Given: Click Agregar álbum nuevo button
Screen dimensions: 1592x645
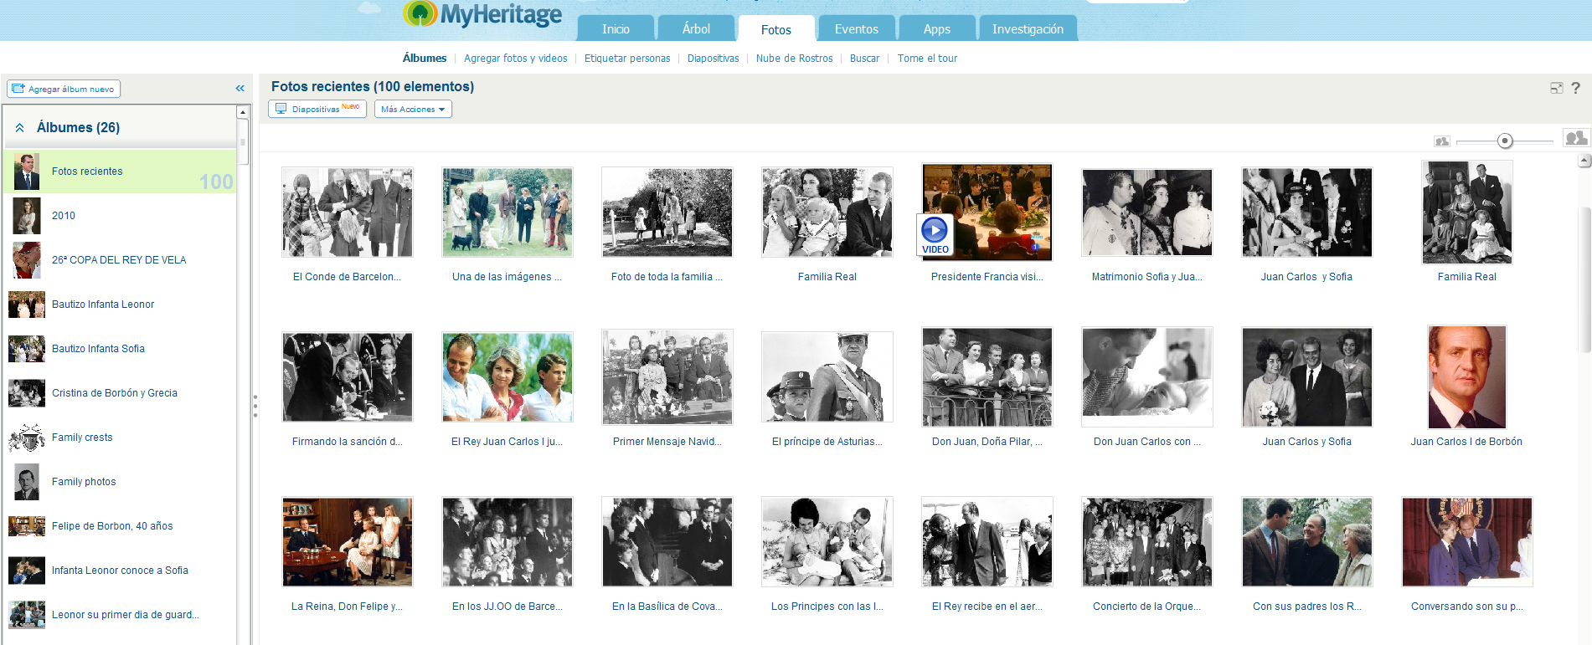Looking at the screenshot, I should pos(64,89).
